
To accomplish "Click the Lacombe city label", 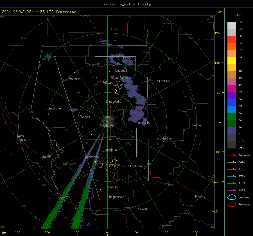I will tap(121, 70).
